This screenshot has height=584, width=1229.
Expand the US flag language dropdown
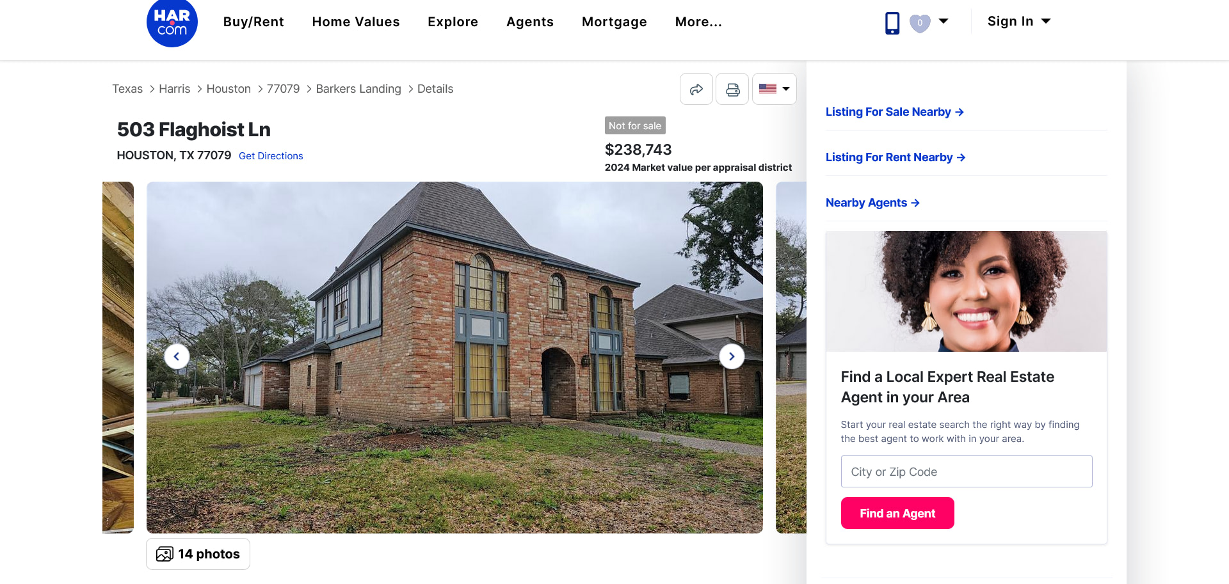(774, 89)
